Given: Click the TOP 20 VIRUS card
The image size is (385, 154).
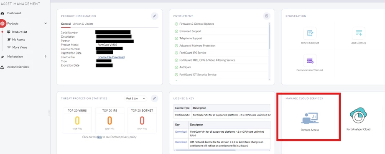Looking at the screenshot, I should coord(77,120).
